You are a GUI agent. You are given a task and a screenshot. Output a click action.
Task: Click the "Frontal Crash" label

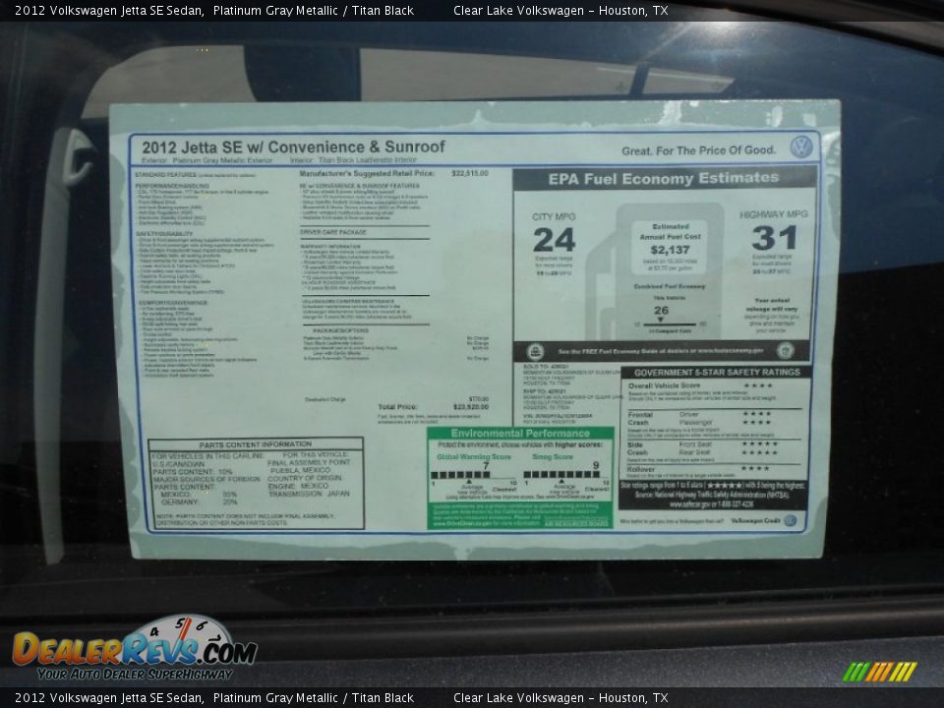pyautogui.click(x=639, y=419)
